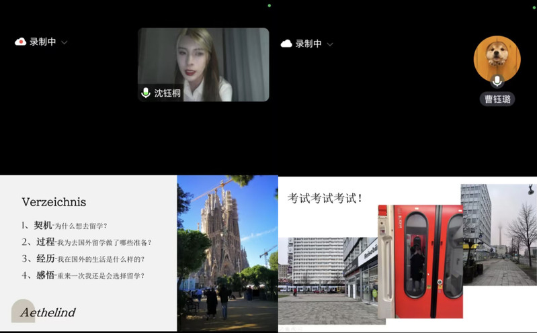The height and width of the screenshot is (333, 537).
Task: Click the beige circle logo behind Aethelind
Action: click(23, 310)
